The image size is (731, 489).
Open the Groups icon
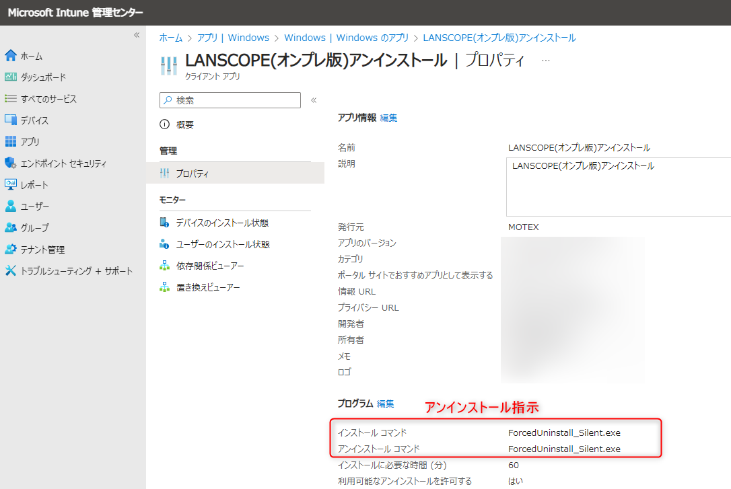(10, 227)
